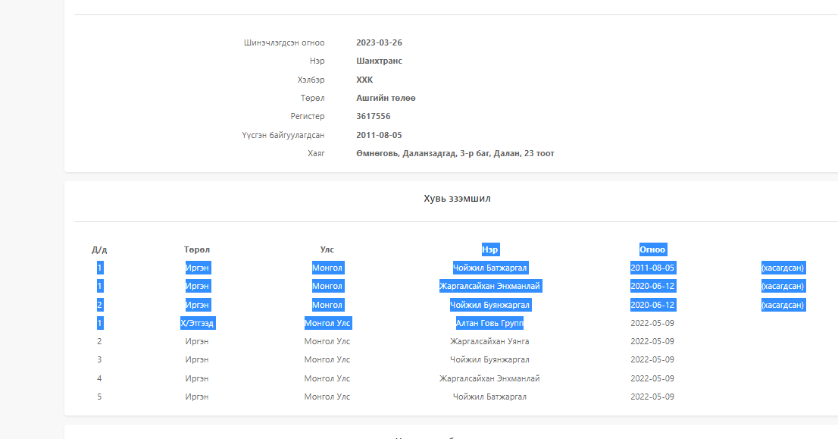Select the ХХК company form value
Viewport: 838px width, 439px height.
click(x=364, y=80)
